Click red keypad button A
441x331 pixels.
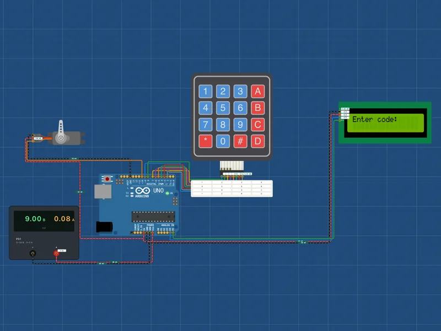pyautogui.click(x=257, y=91)
